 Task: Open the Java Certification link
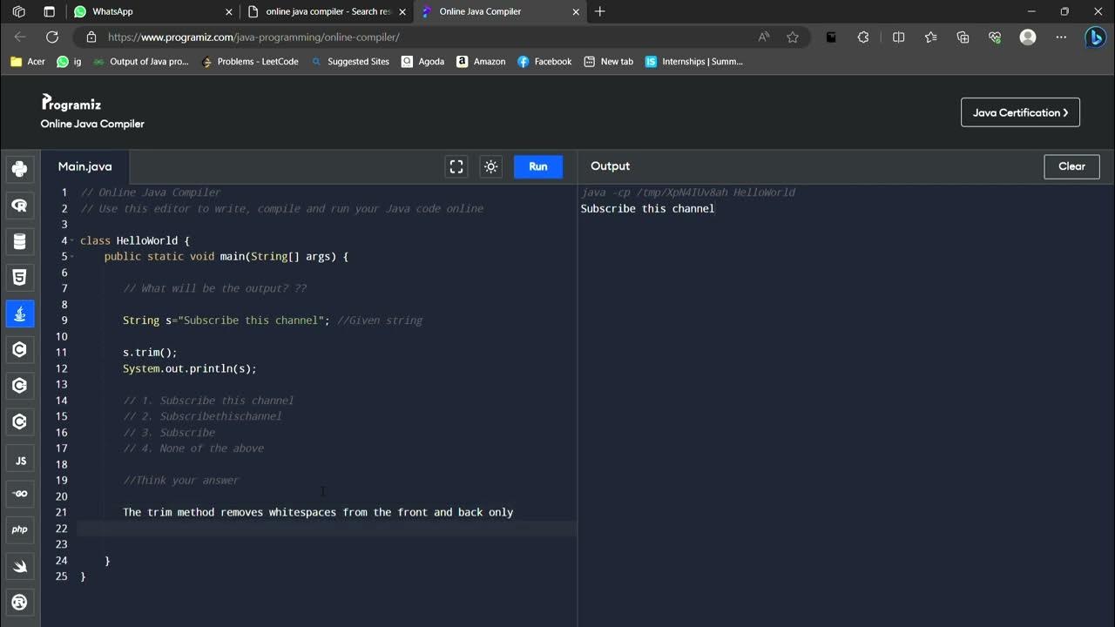[1020, 112]
